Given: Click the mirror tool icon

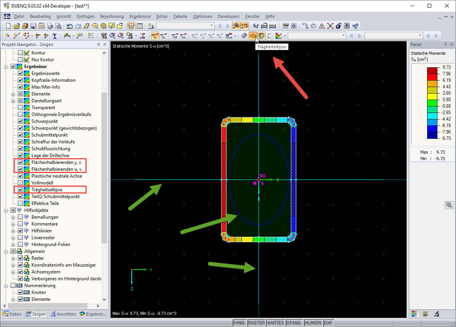Looking at the screenshot, I should [x=322, y=26].
